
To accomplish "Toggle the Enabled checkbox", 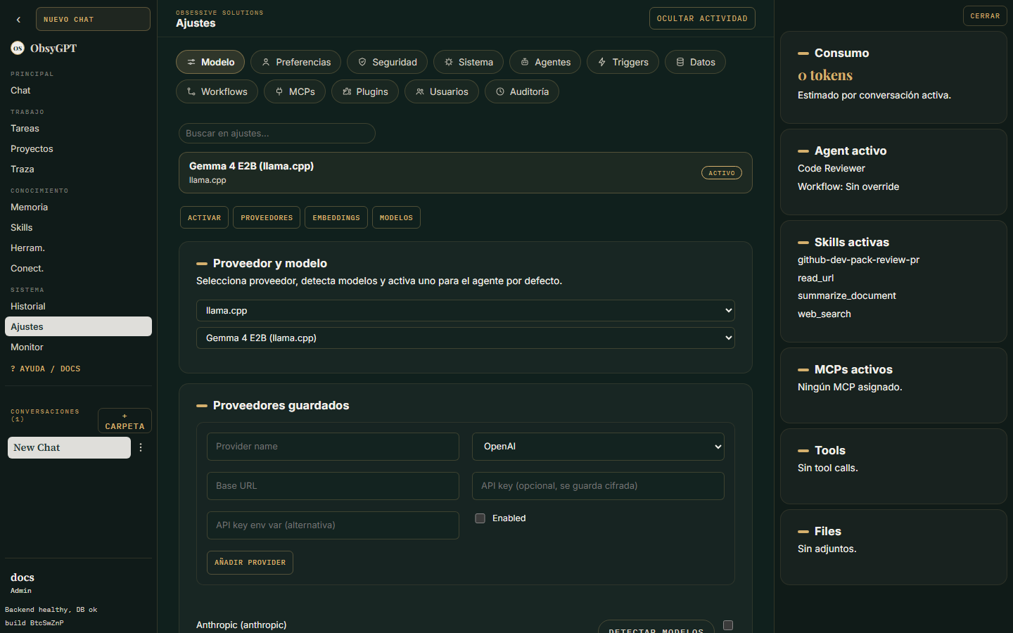I will tap(480, 518).
